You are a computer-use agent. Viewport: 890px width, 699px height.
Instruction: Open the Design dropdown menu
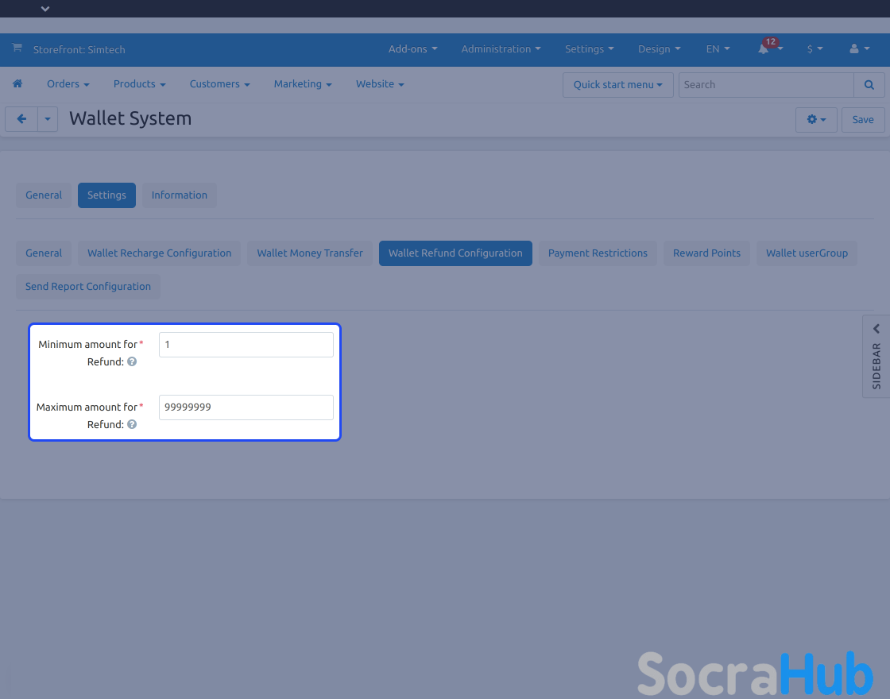coord(659,49)
